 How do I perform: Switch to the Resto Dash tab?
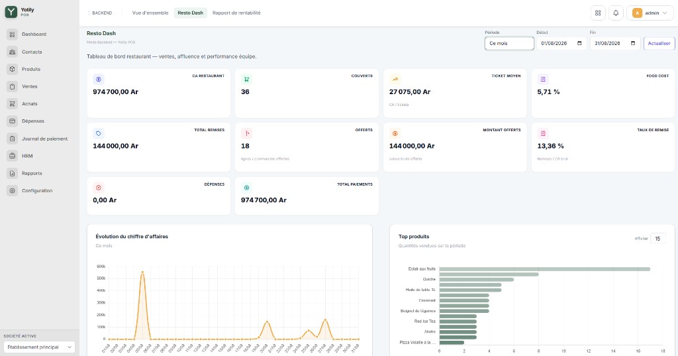(x=190, y=13)
